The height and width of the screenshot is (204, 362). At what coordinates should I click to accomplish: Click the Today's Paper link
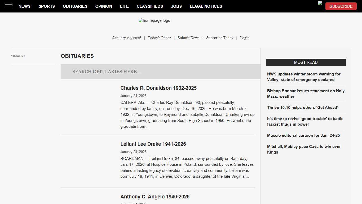pos(159,38)
